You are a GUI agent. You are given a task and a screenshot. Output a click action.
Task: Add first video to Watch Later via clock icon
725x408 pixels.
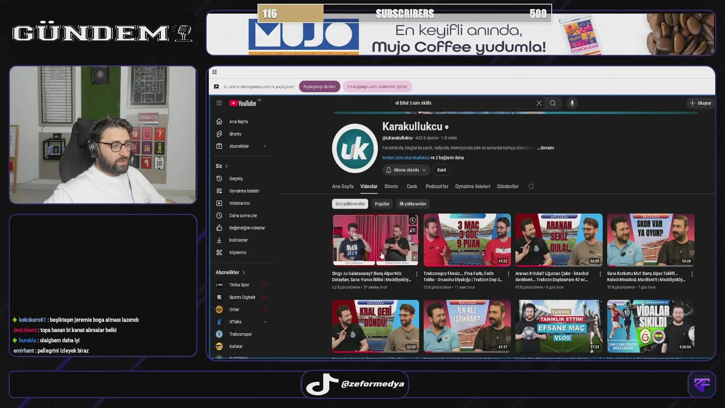(x=413, y=220)
